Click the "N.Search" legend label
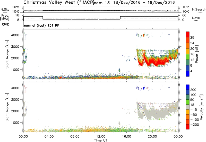The width and height of the screenshot is (206, 142). (199, 9)
